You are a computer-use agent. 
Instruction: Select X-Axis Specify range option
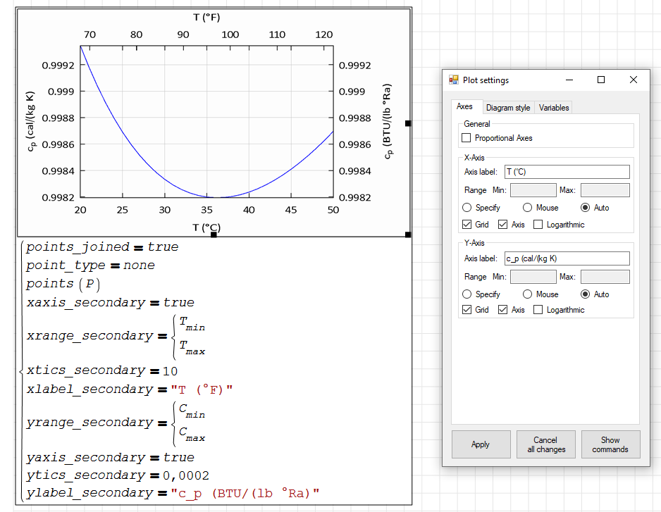click(x=467, y=208)
